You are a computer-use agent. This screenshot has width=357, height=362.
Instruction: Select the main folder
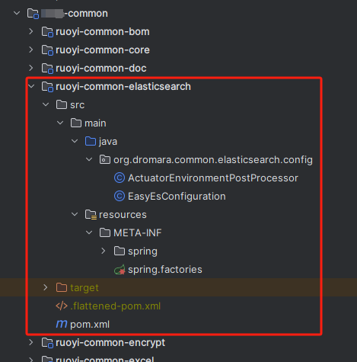(x=95, y=123)
